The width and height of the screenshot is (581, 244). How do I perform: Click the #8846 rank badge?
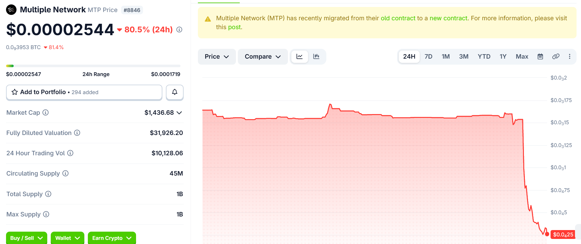[132, 10]
